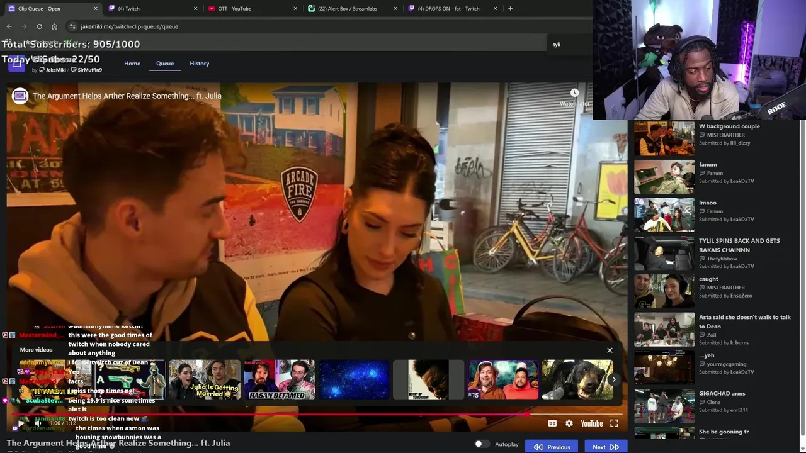Open the Home page of Clip Queue

coord(132,64)
